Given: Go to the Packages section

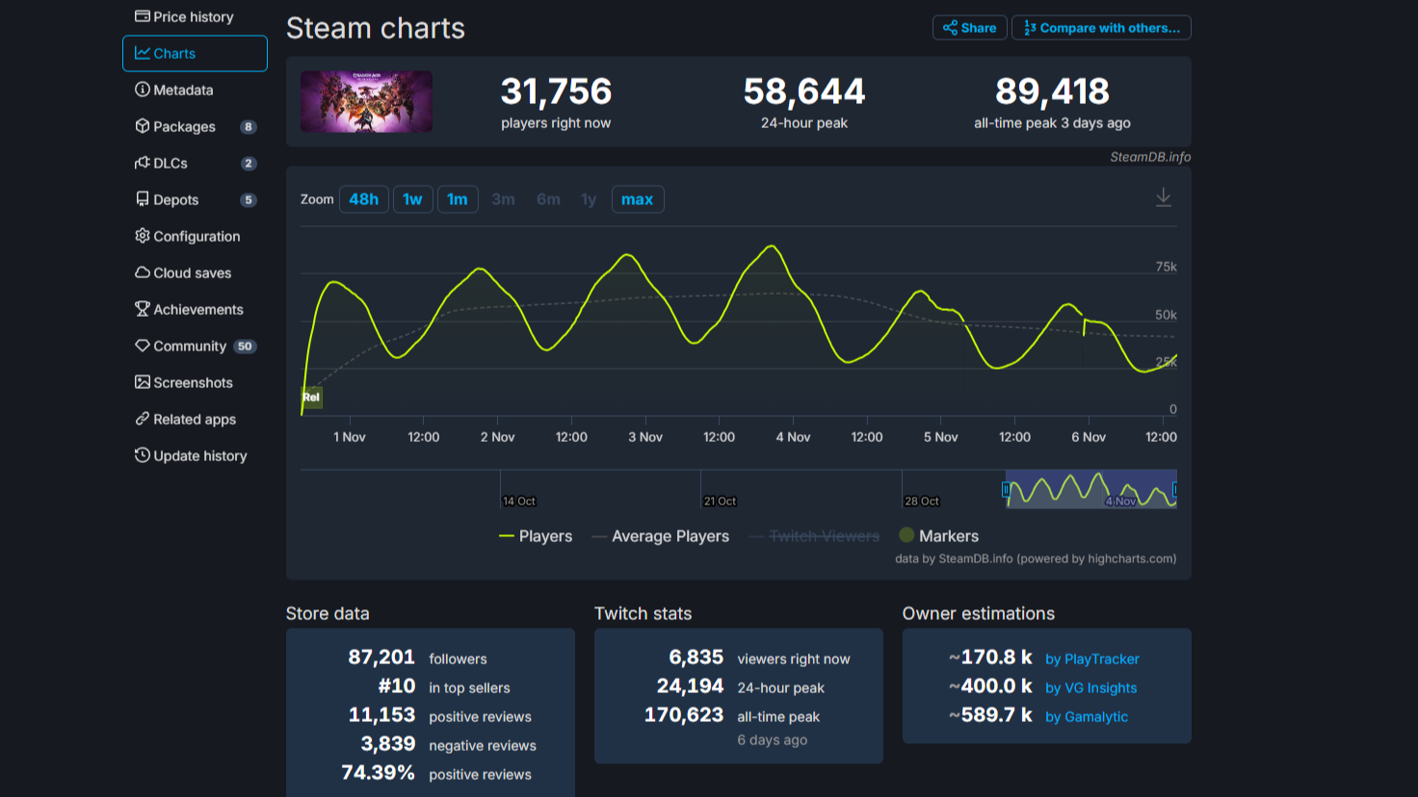Looking at the screenshot, I should click(195, 126).
